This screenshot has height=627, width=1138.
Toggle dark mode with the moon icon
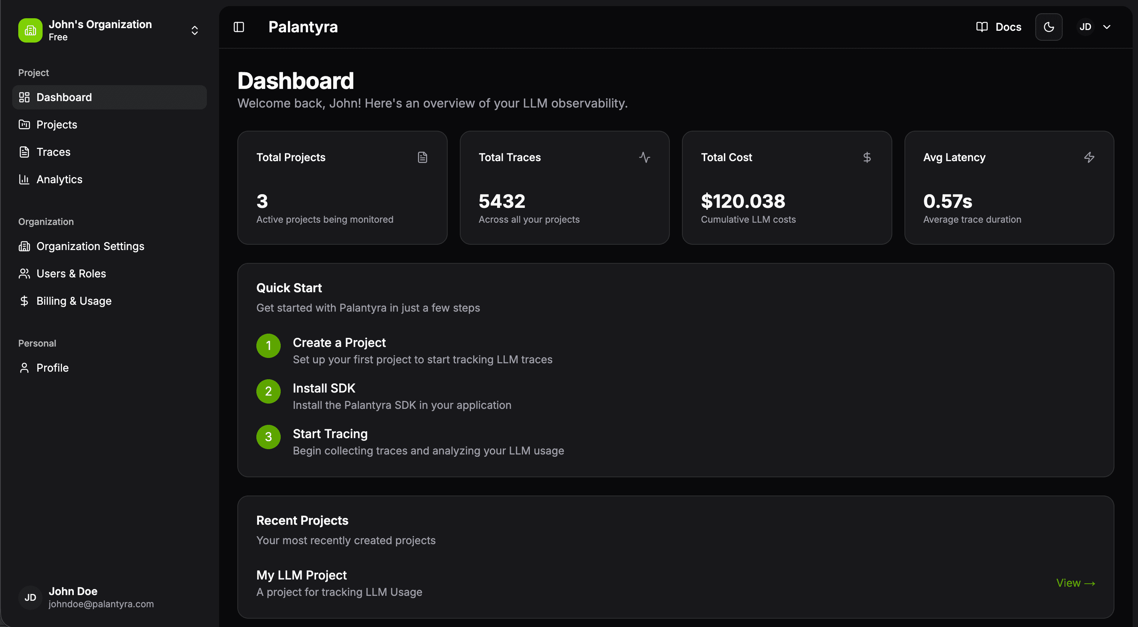(1049, 27)
